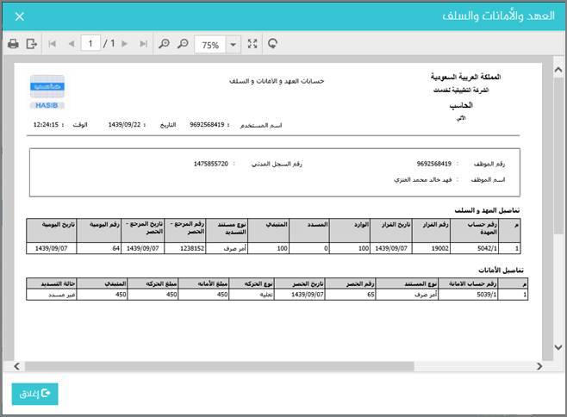This screenshot has height=417, width=567.
Task: Click date value 1439/09/22 in header
Action: tap(124, 125)
